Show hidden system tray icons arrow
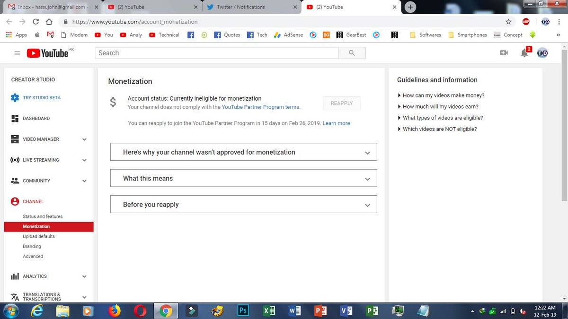This screenshot has height=319, width=568. 472,311
